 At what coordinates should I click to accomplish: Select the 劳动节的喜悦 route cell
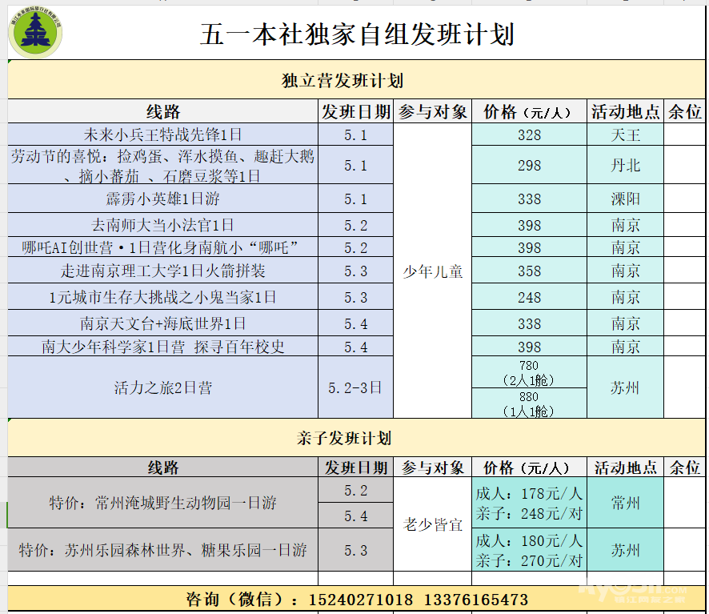162,165
